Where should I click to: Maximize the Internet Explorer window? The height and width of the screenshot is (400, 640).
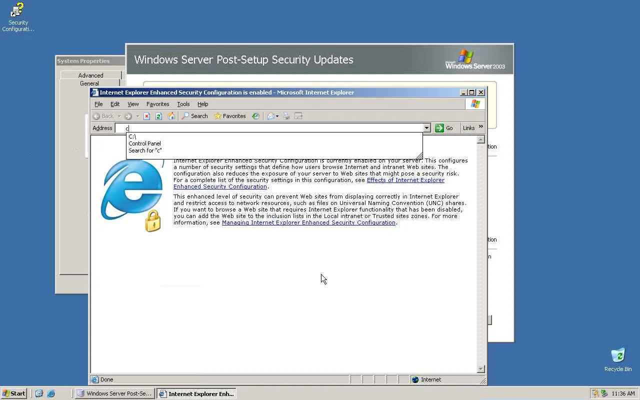tap(471, 92)
